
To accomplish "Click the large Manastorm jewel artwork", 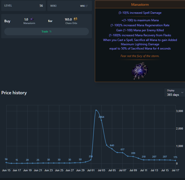I will coord(140,71).
